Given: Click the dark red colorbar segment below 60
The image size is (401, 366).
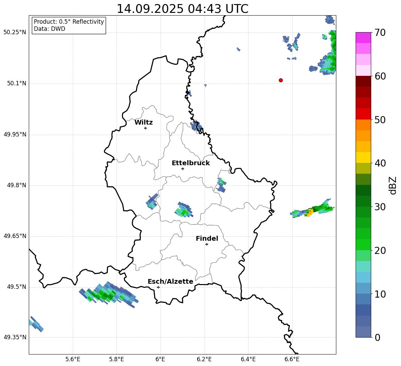Looking at the screenshot, I should (x=363, y=81).
